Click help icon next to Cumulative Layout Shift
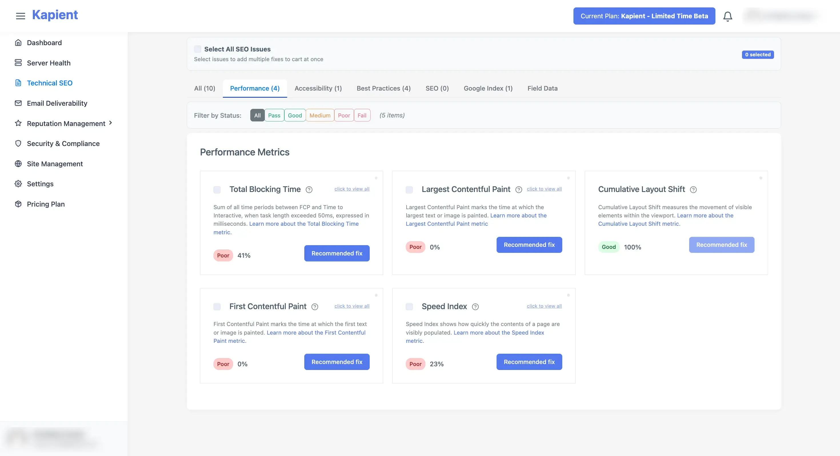The width and height of the screenshot is (840, 456). 693,189
